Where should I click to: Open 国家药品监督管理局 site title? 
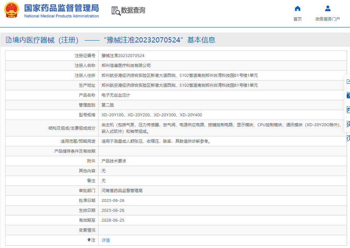pyautogui.click(x=62, y=8)
